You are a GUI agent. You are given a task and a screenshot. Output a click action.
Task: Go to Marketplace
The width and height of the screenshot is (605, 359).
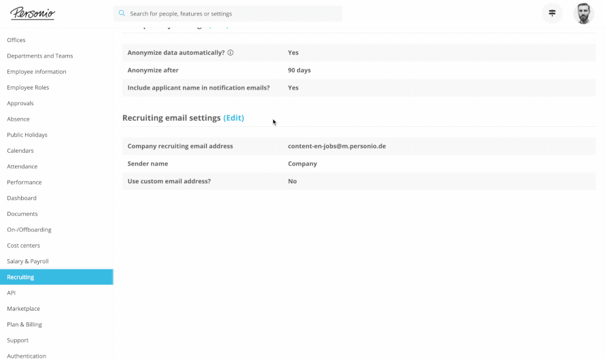point(24,309)
